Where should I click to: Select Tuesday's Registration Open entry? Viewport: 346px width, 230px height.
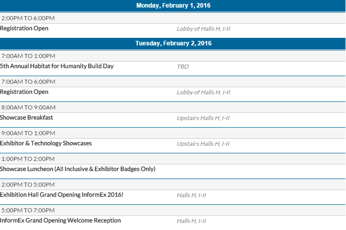click(x=24, y=92)
